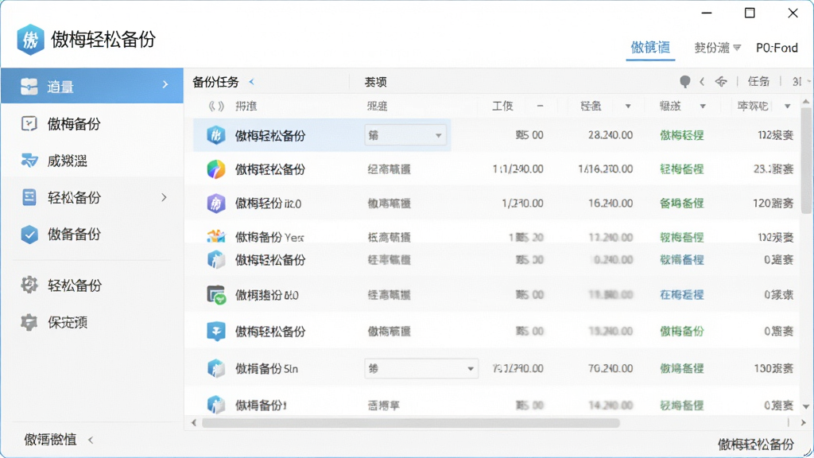This screenshot has width=814, height=458.
Task: Expand the 轻松备份 sidebar submenu chevron
Action: (164, 197)
